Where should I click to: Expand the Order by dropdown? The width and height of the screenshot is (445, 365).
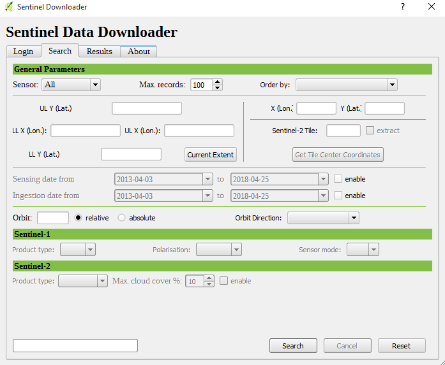346,85
